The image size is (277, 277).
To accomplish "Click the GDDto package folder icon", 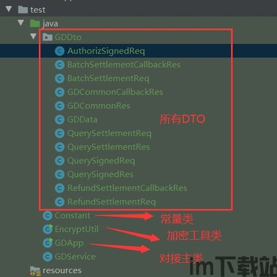I will pos(48,37).
